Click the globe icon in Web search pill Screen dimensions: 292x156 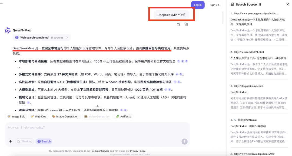[x=17, y=37]
